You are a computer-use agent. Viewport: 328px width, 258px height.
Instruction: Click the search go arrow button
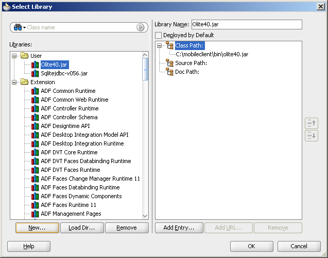(x=140, y=27)
